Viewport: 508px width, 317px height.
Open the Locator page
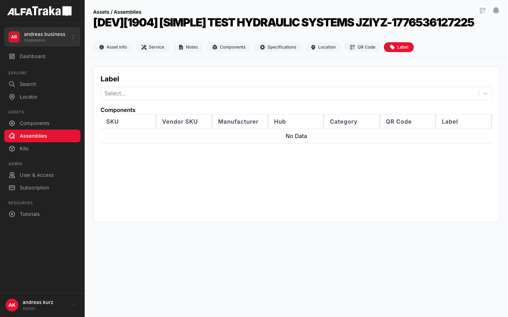(x=29, y=97)
